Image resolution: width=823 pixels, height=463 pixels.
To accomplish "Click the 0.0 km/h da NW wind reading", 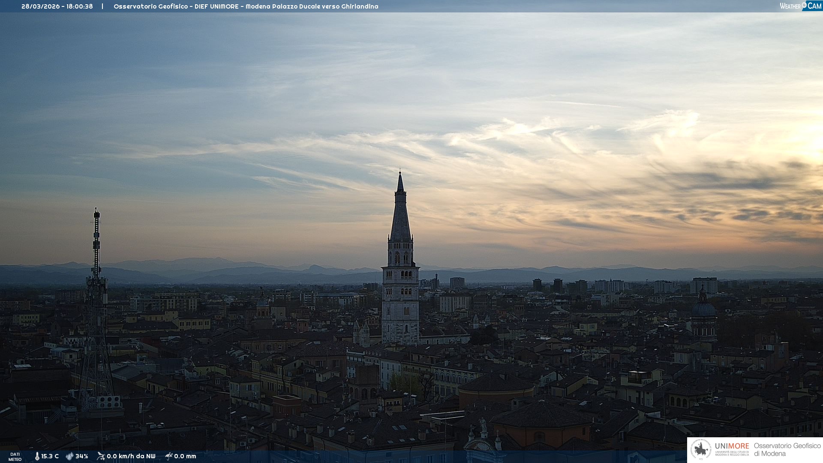I will point(131,456).
